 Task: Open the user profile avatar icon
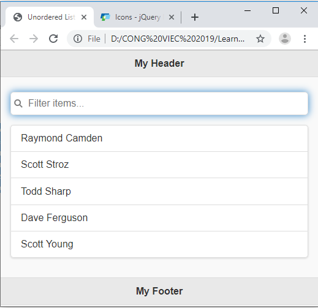point(285,39)
